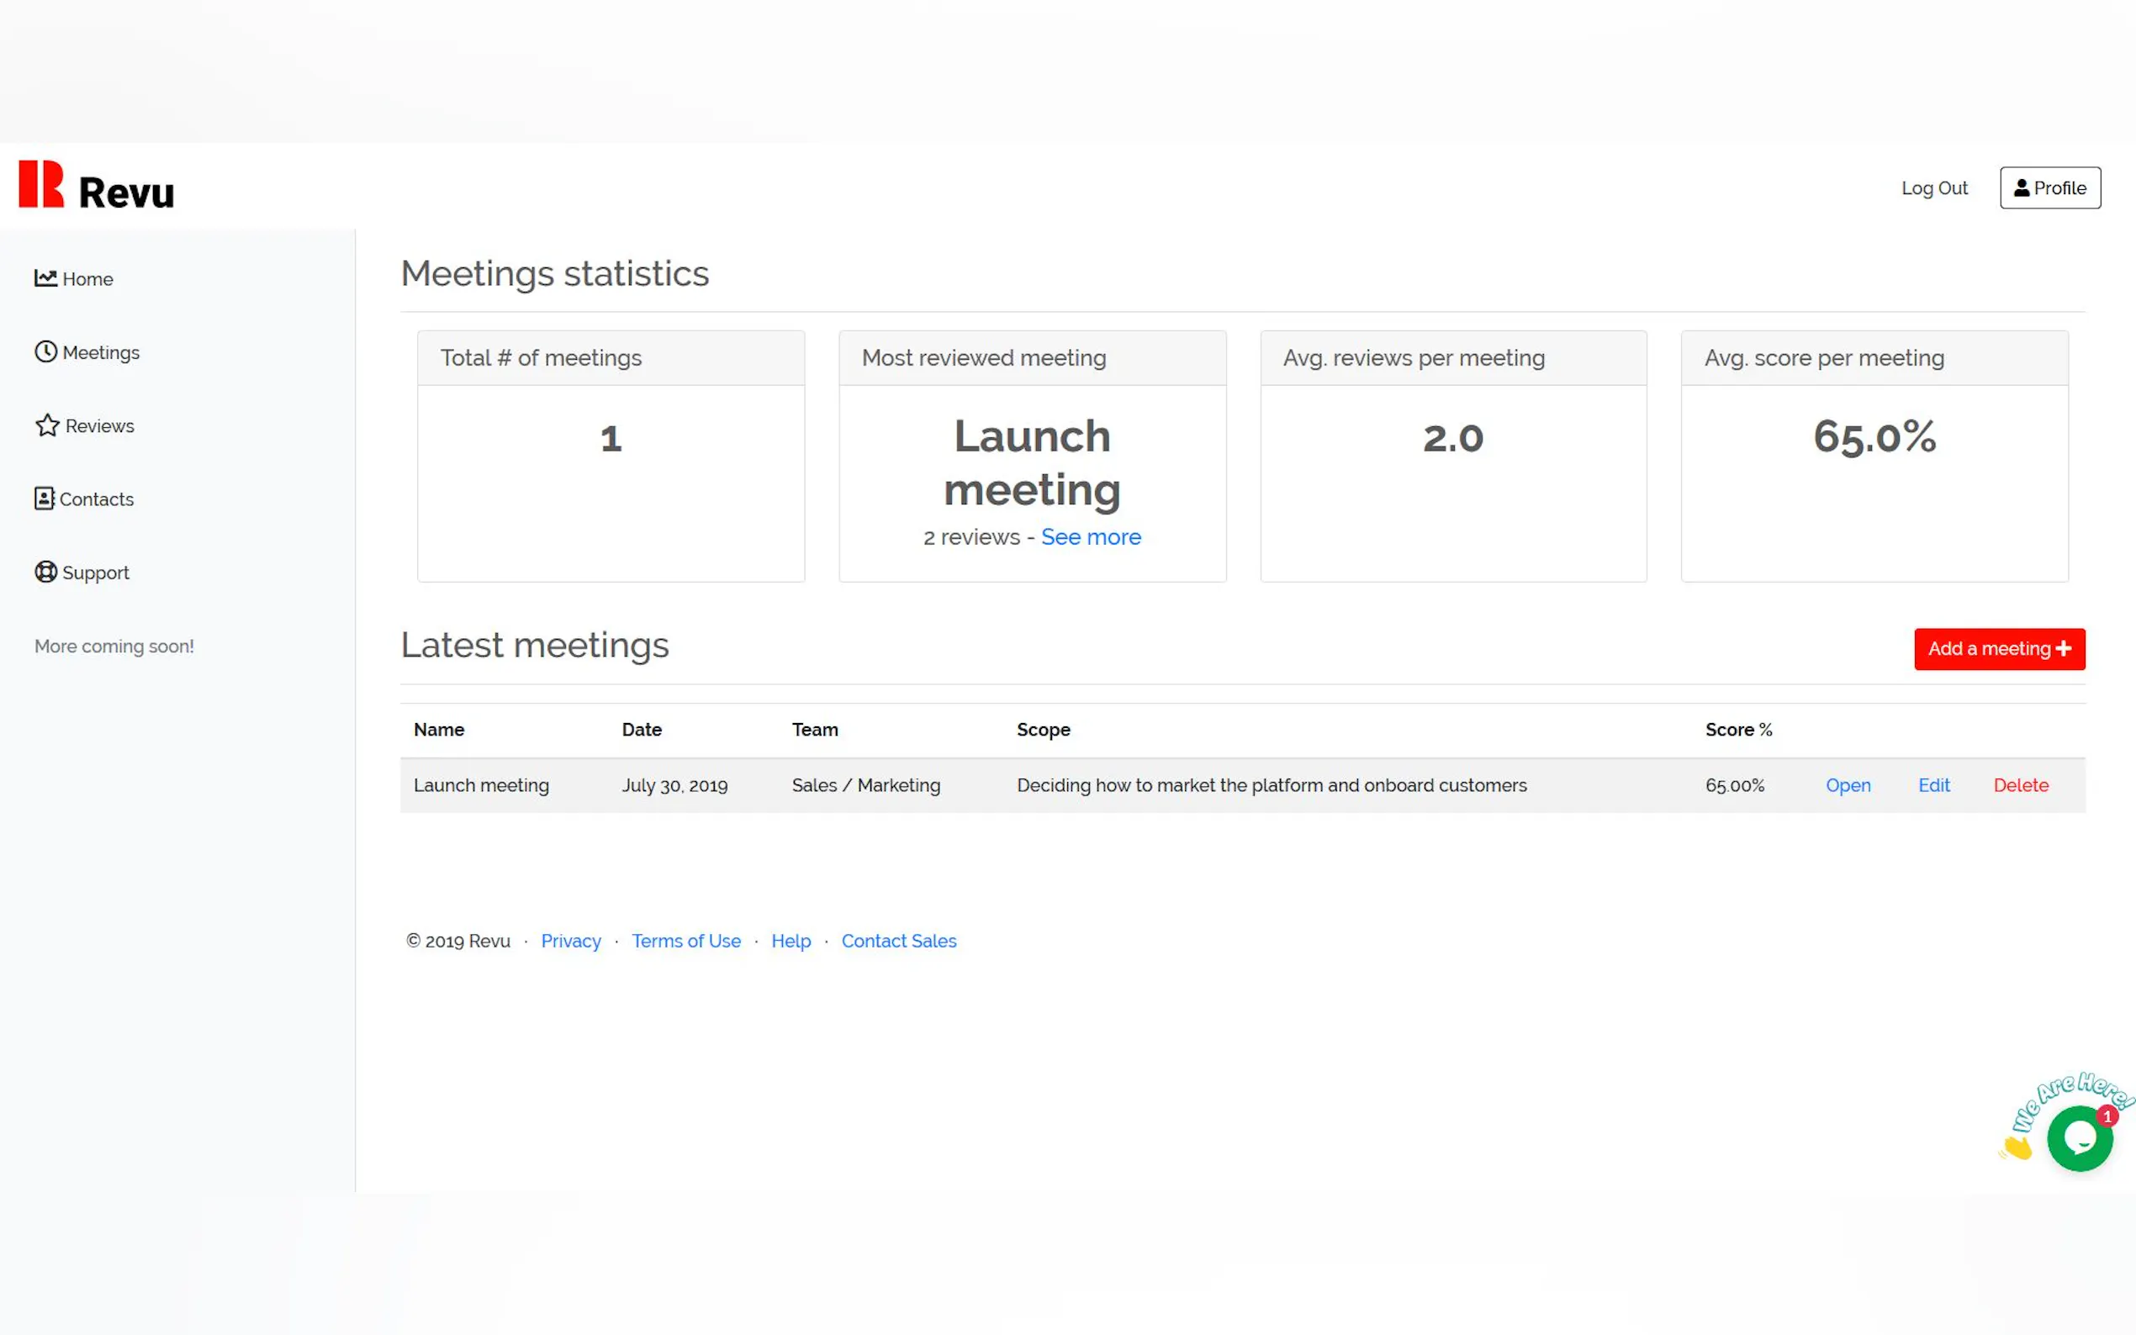Open Contacts in the sidebar
Viewport: 2136px width, 1335px height.
point(84,499)
